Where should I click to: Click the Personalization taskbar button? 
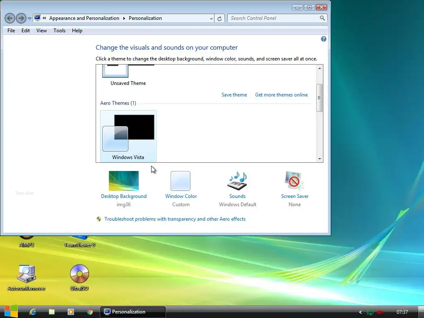click(133, 312)
